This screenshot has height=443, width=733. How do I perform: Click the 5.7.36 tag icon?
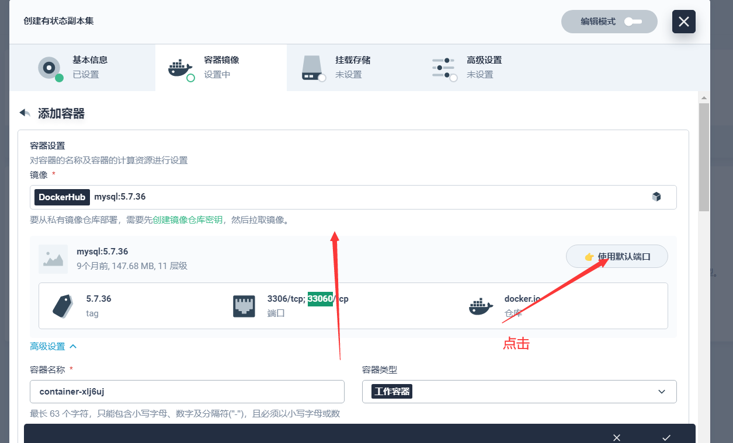tap(62, 306)
